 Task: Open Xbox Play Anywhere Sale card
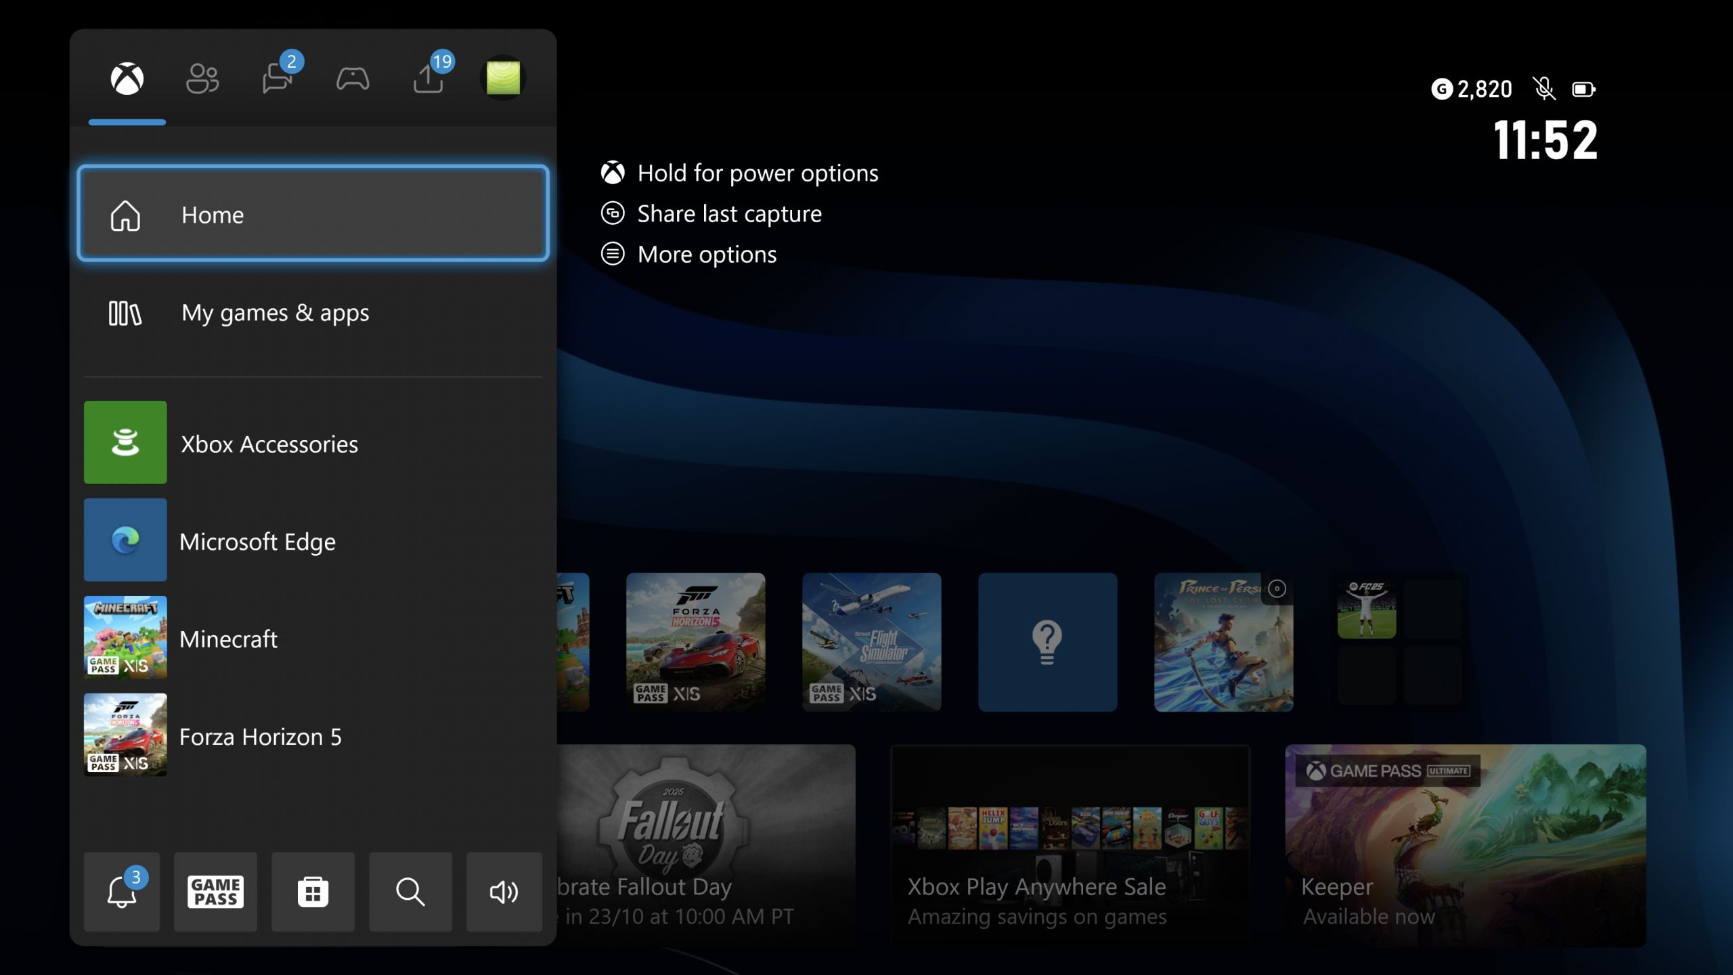1070,845
